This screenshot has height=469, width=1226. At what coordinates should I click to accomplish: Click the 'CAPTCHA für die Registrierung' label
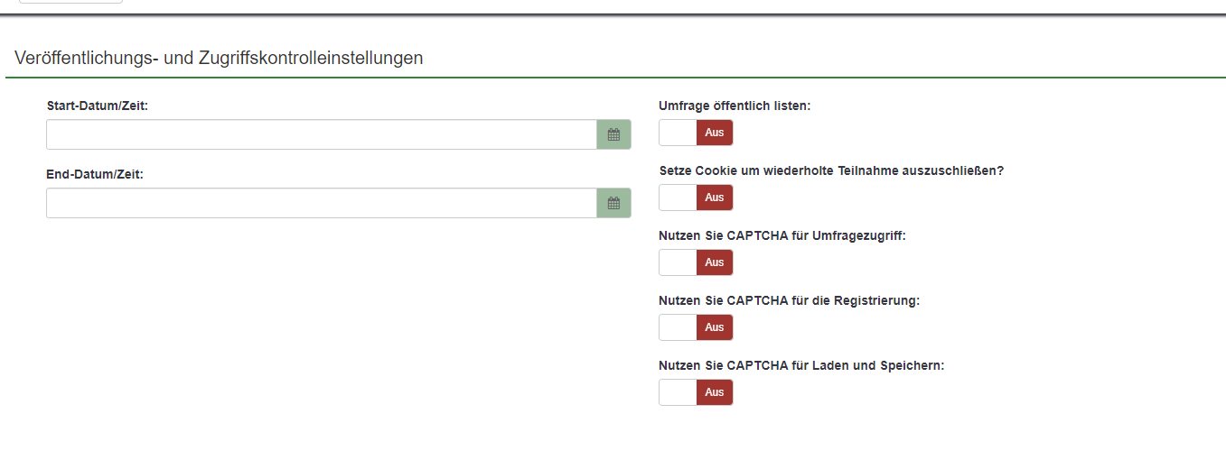789,301
